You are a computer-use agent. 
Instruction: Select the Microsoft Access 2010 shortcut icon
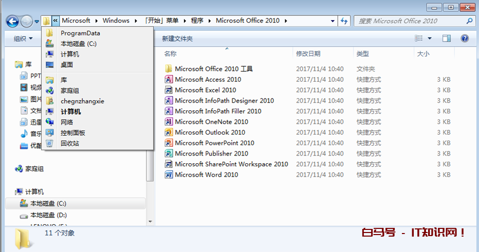(x=169, y=80)
